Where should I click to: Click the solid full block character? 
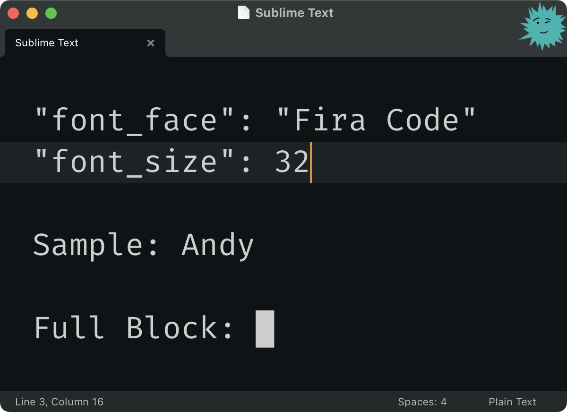pos(265,329)
